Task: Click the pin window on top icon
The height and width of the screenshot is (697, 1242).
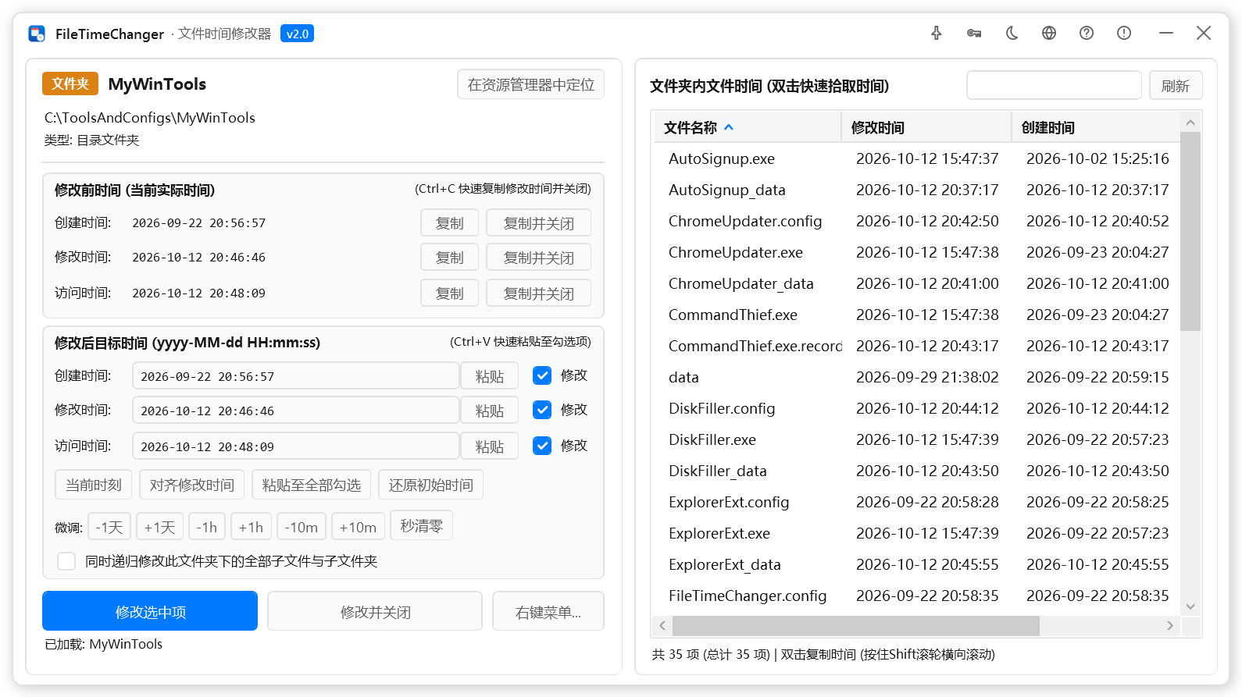Action: pyautogui.click(x=936, y=33)
